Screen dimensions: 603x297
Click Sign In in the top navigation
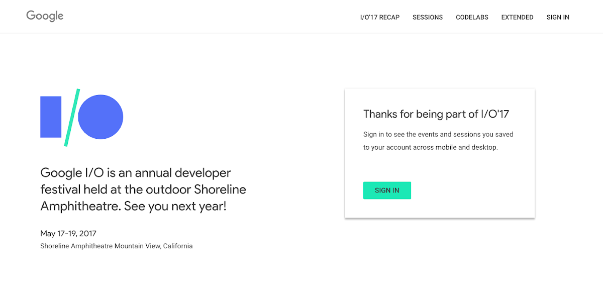tap(558, 17)
